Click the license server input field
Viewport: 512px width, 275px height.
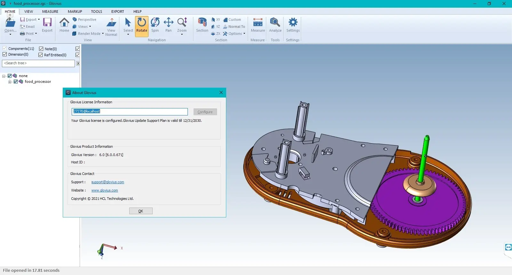pos(130,112)
